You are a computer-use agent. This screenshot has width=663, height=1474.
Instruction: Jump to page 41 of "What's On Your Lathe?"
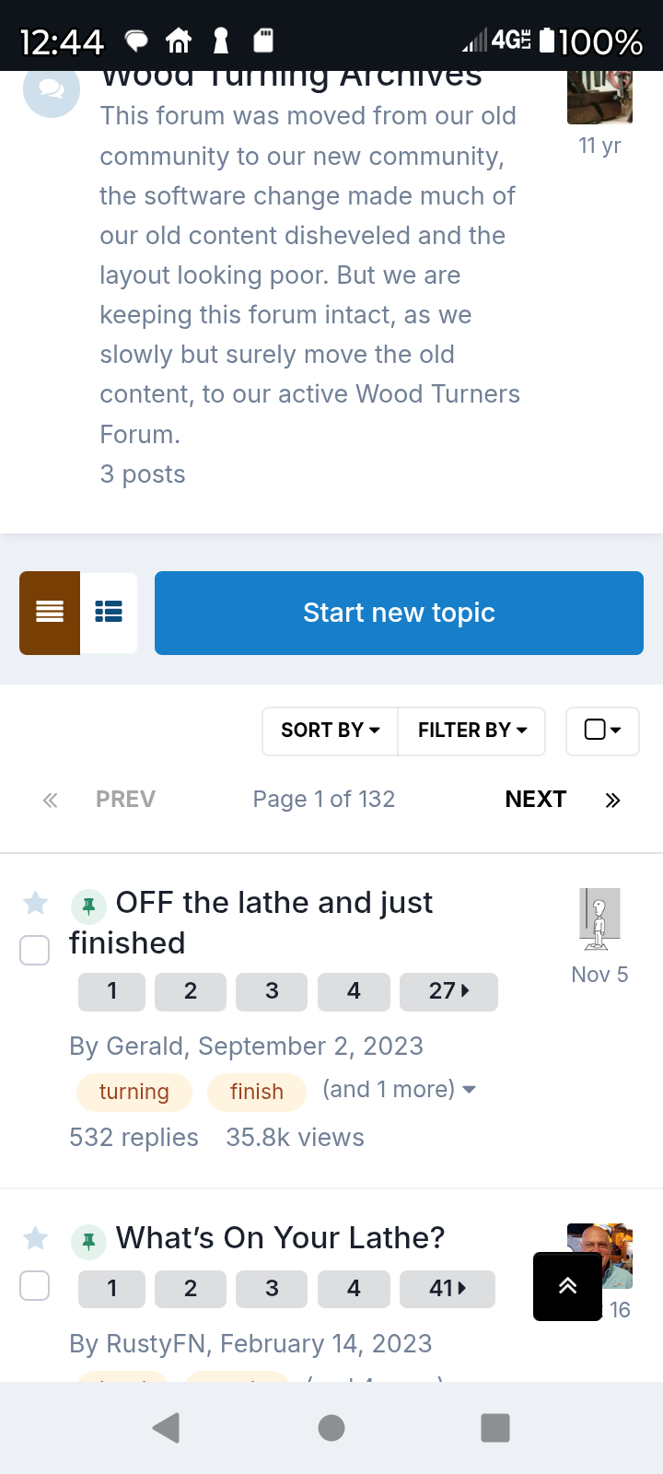click(448, 1289)
